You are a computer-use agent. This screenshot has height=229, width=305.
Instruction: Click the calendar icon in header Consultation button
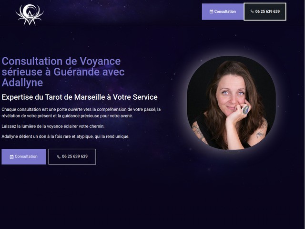pos(212,11)
